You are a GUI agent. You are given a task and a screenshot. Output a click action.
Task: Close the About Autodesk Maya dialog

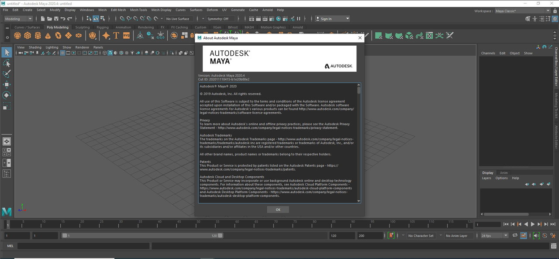(x=360, y=38)
